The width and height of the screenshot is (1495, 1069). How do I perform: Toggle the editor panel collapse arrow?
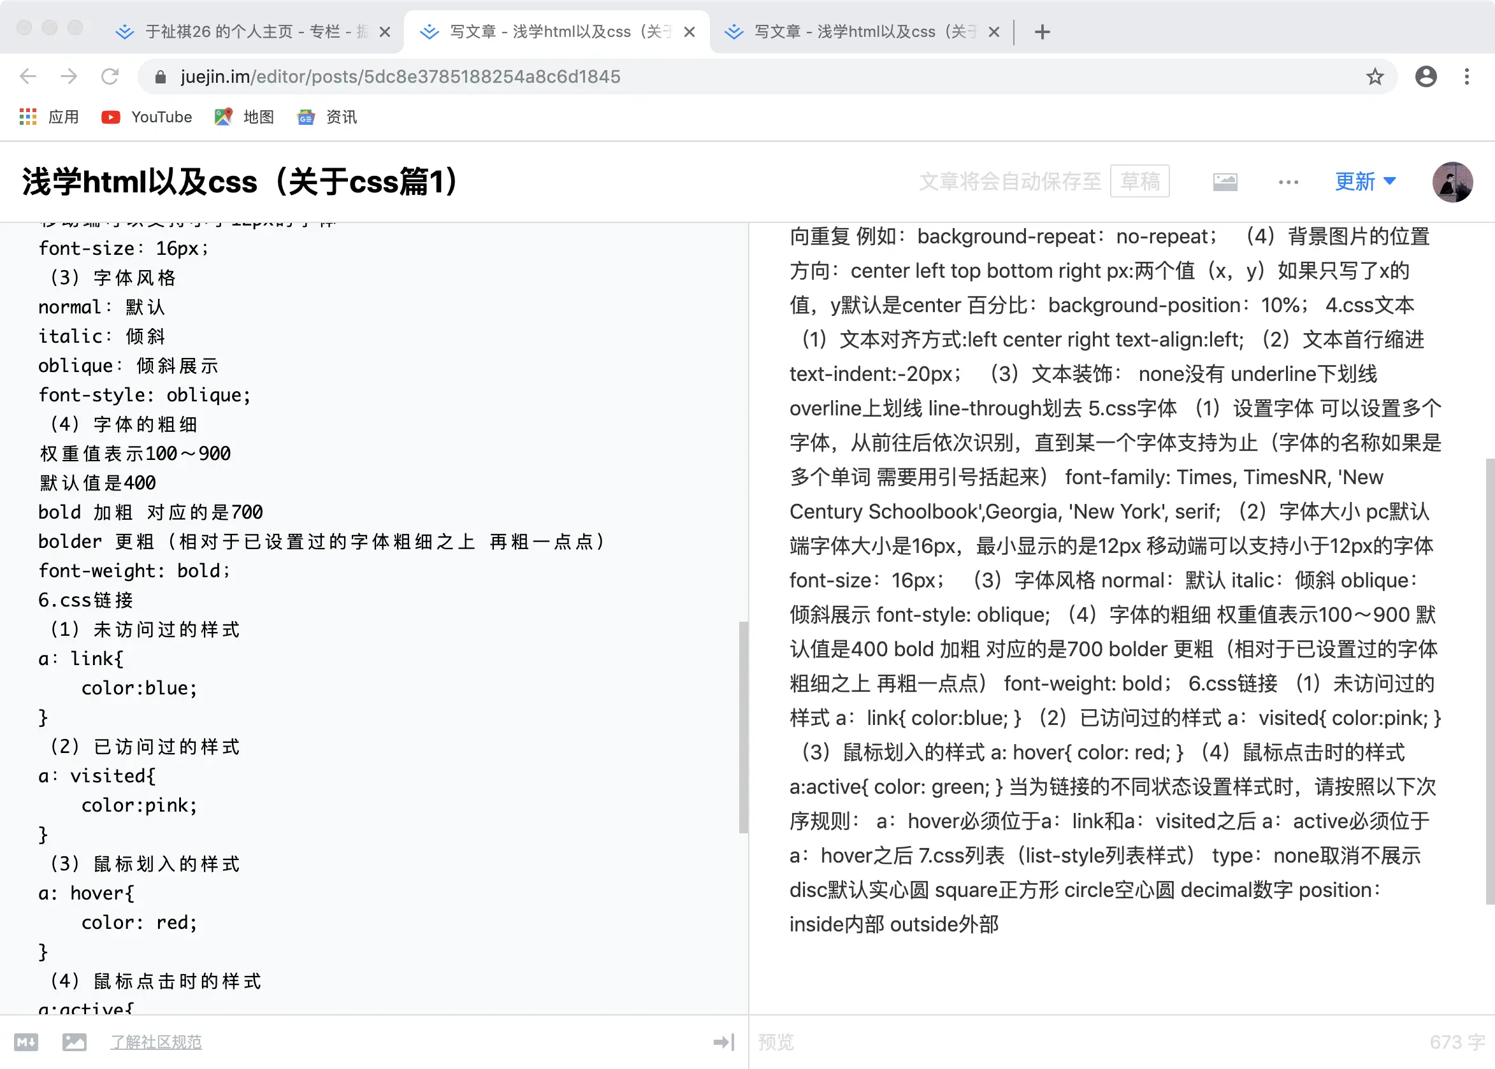tap(723, 1042)
